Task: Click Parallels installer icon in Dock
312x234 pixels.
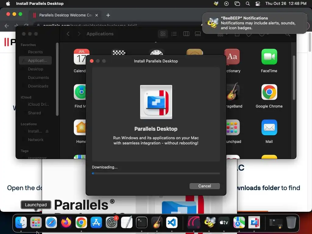Action: (x=254, y=222)
